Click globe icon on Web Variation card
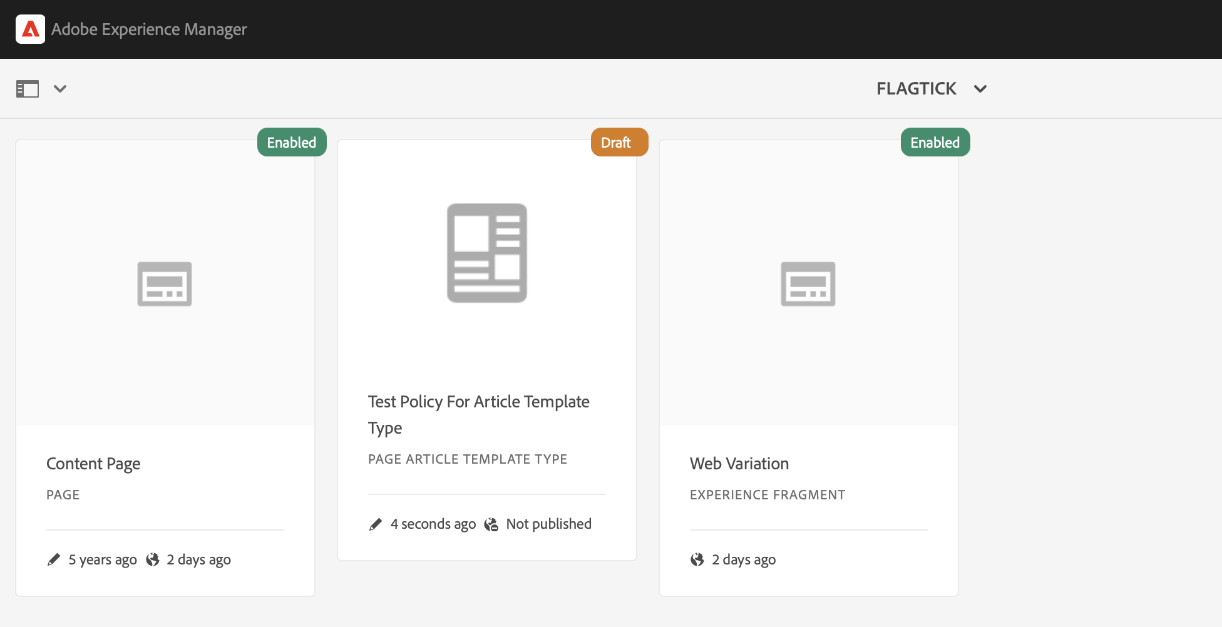Viewport: 1222px width, 627px height. [697, 559]
